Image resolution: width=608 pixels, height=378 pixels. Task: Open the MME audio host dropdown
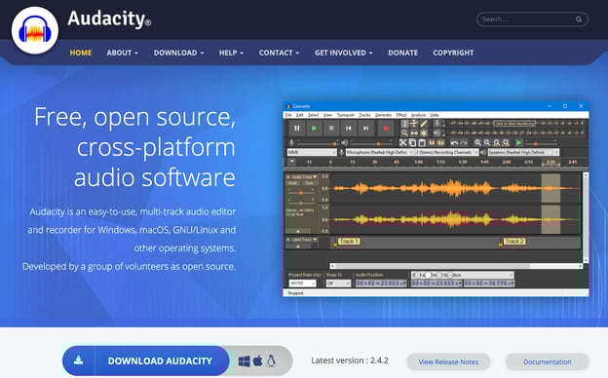312,152
